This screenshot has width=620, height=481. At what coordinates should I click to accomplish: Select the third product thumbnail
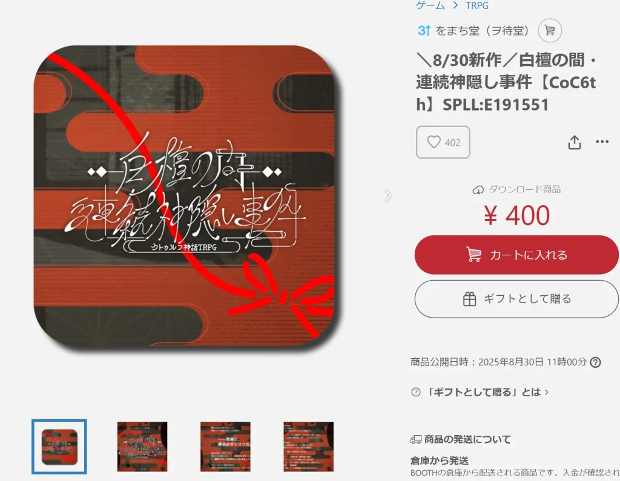click(225, 447)
